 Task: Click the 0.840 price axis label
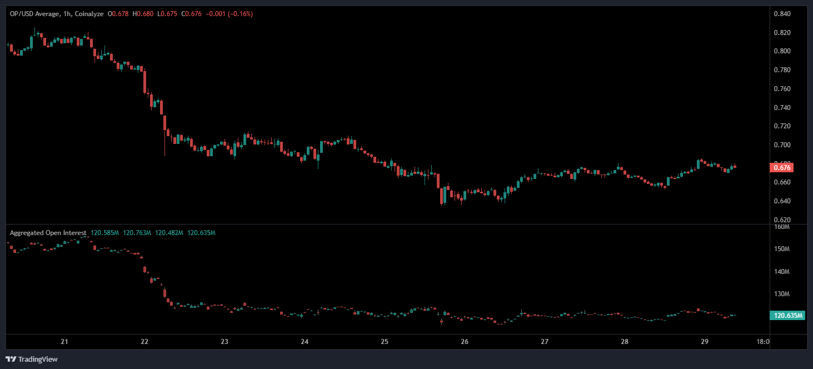pos(782,14)
